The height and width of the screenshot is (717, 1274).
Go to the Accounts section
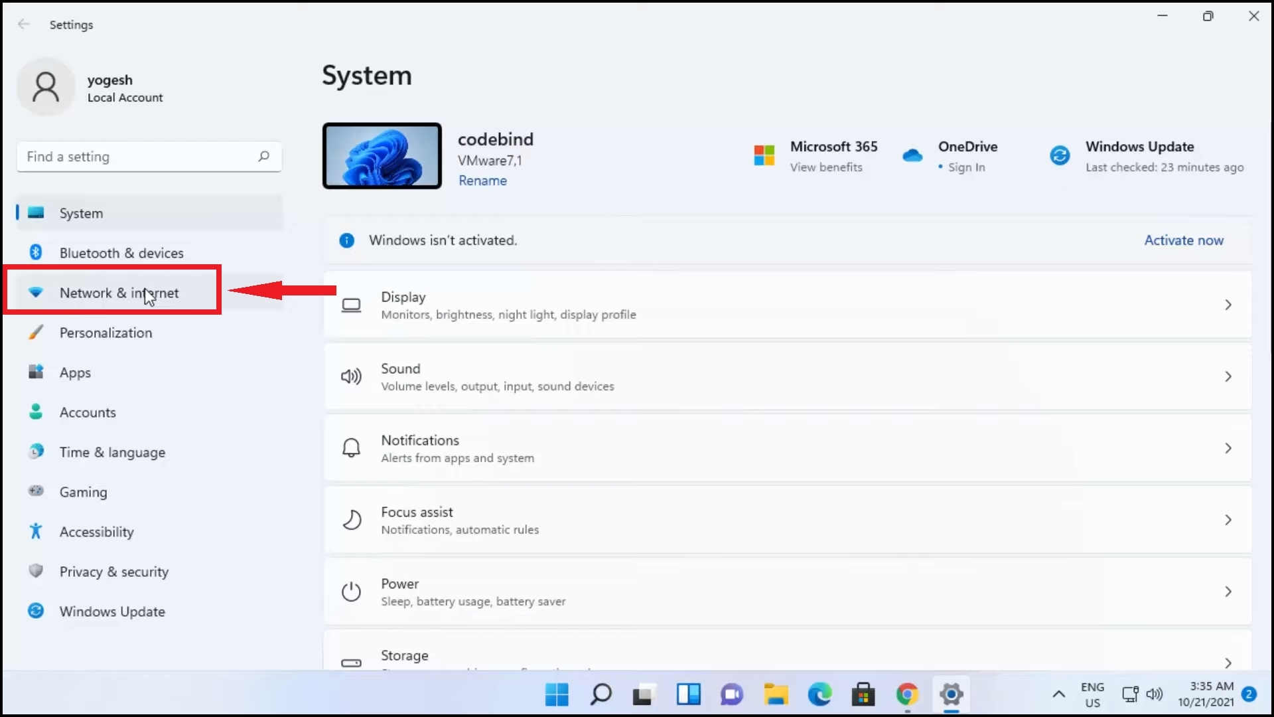(88, 412)
